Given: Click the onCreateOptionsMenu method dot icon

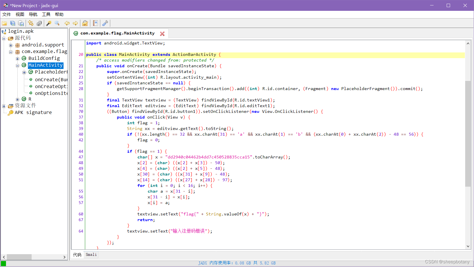Looking at the screenshot, I should point(31,86).
